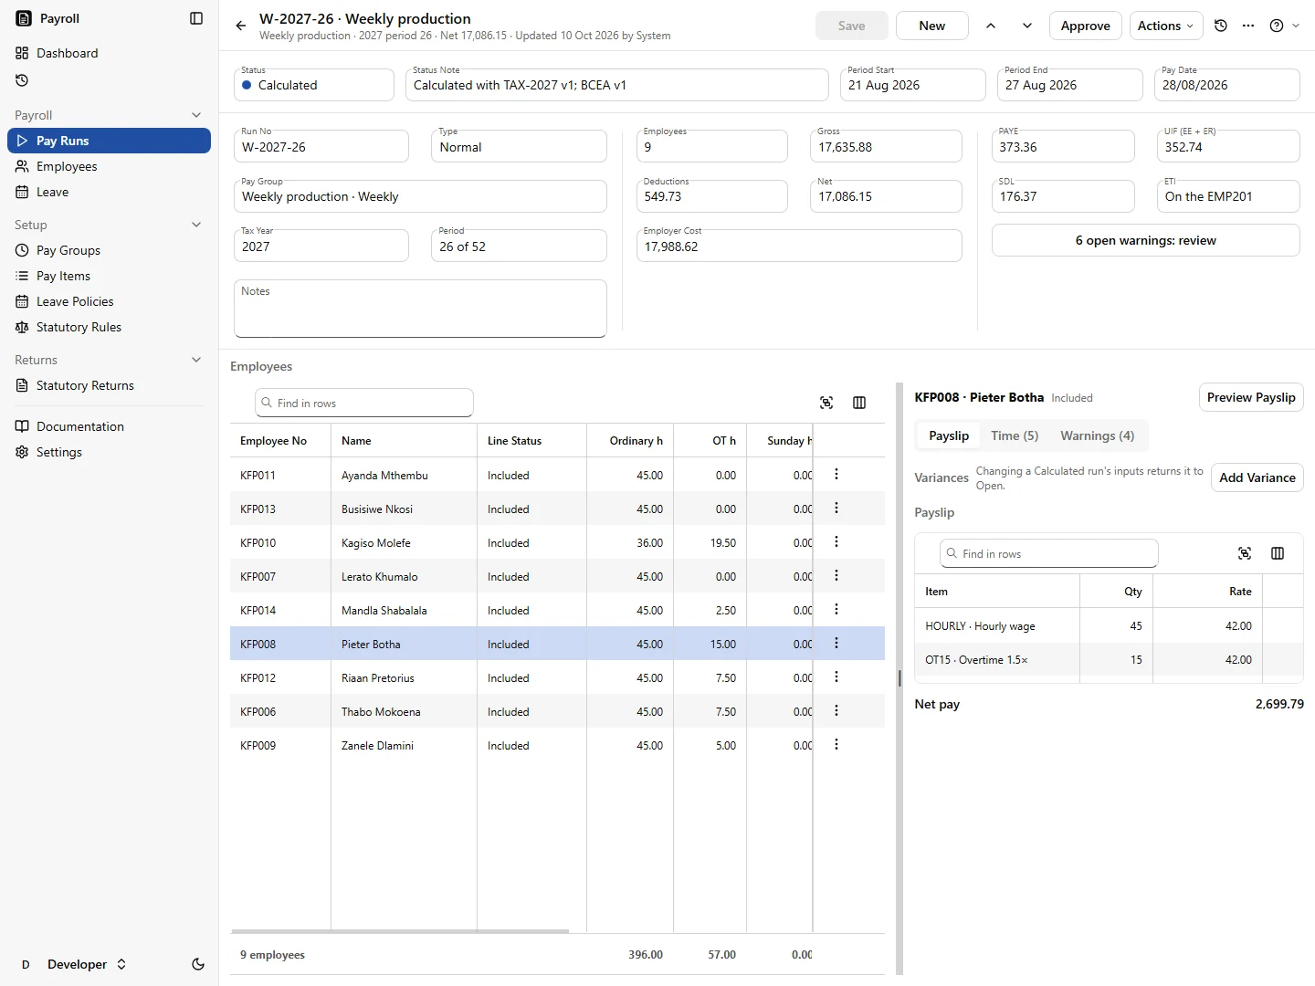Open the more options ellipsis in header

[x=1248, y=26]
